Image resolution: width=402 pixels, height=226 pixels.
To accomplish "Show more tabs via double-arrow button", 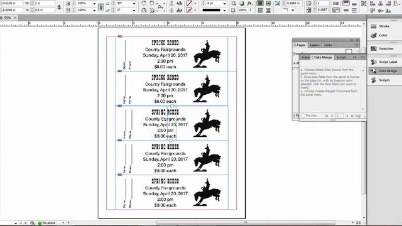I will point(355,57).
